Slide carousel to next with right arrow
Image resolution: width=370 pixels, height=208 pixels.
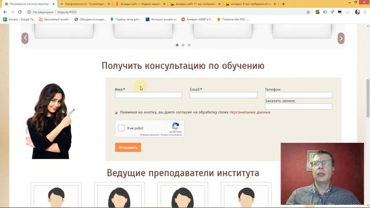pyautogui.click(x=341, y=38)
